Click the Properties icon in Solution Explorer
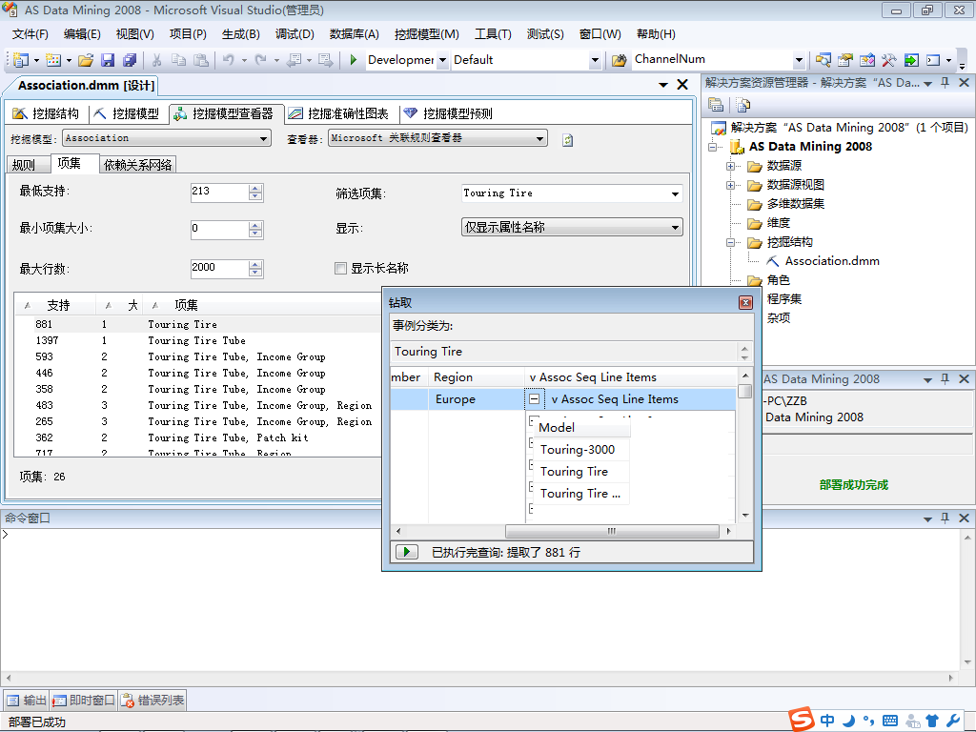Image resolution: width=976 pixels, height=732 pixels. 716,105
